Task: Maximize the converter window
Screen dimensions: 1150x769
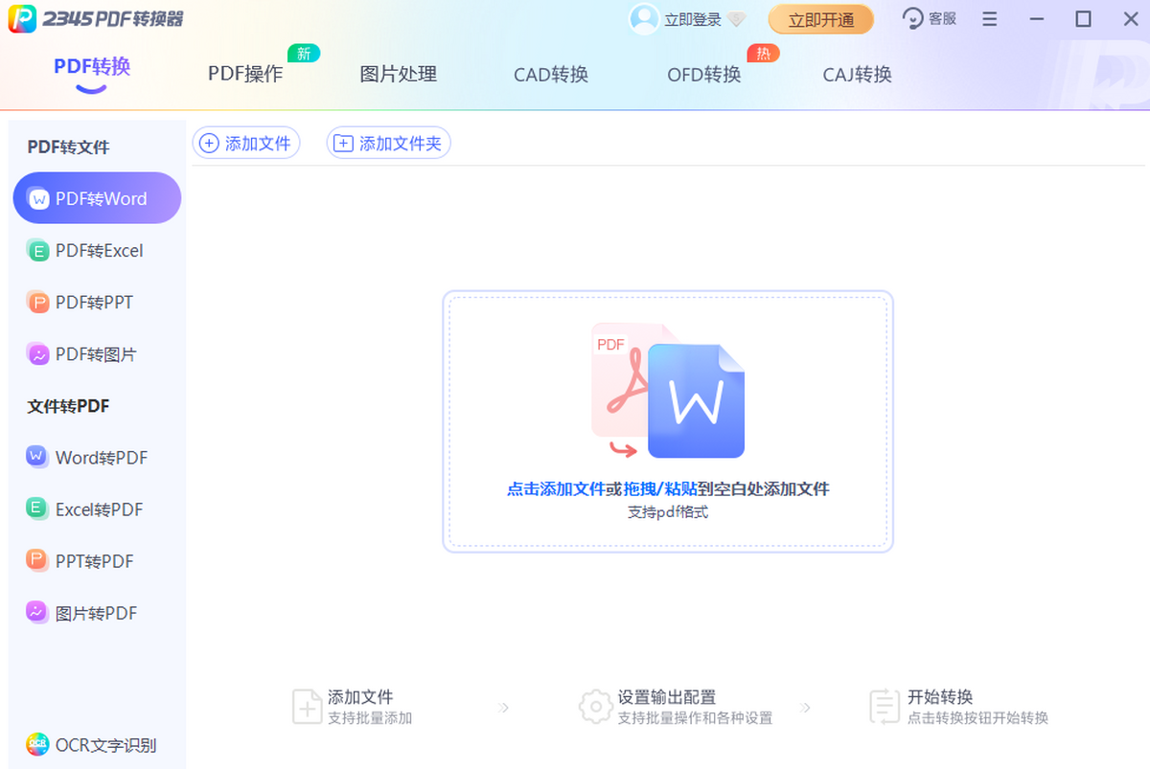Action: [x=1084, y=19]
